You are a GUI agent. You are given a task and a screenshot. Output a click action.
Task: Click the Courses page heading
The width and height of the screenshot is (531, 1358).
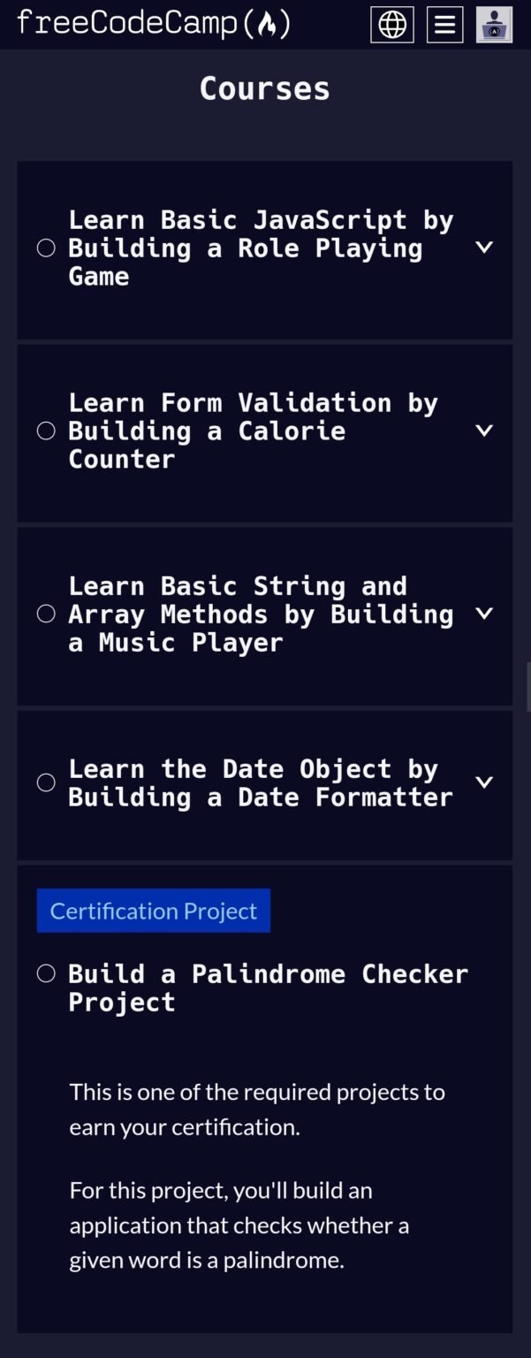[265, 88]
